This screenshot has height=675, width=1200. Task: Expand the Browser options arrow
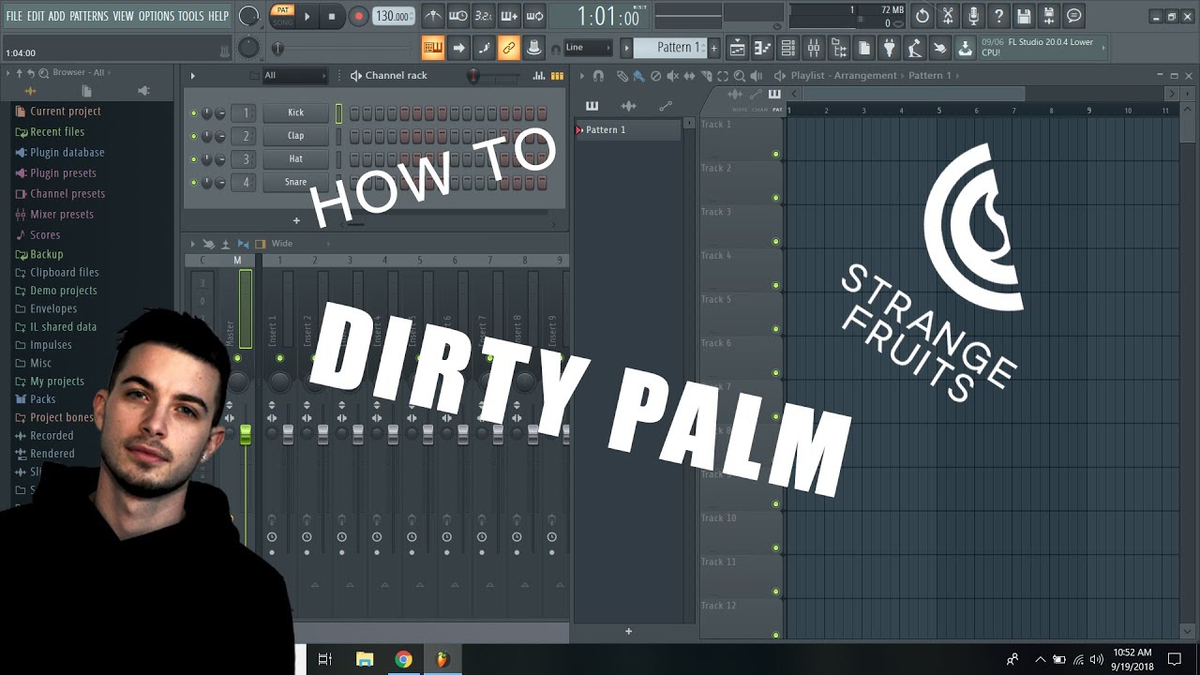(x=8, y=72)
